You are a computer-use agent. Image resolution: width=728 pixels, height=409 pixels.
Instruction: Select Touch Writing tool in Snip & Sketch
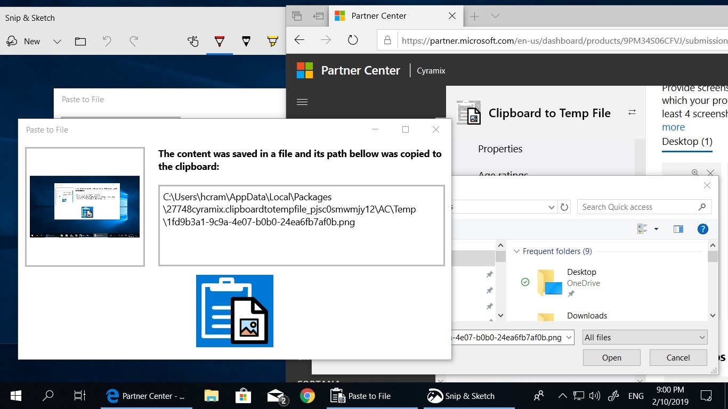(x=193, y=41)
